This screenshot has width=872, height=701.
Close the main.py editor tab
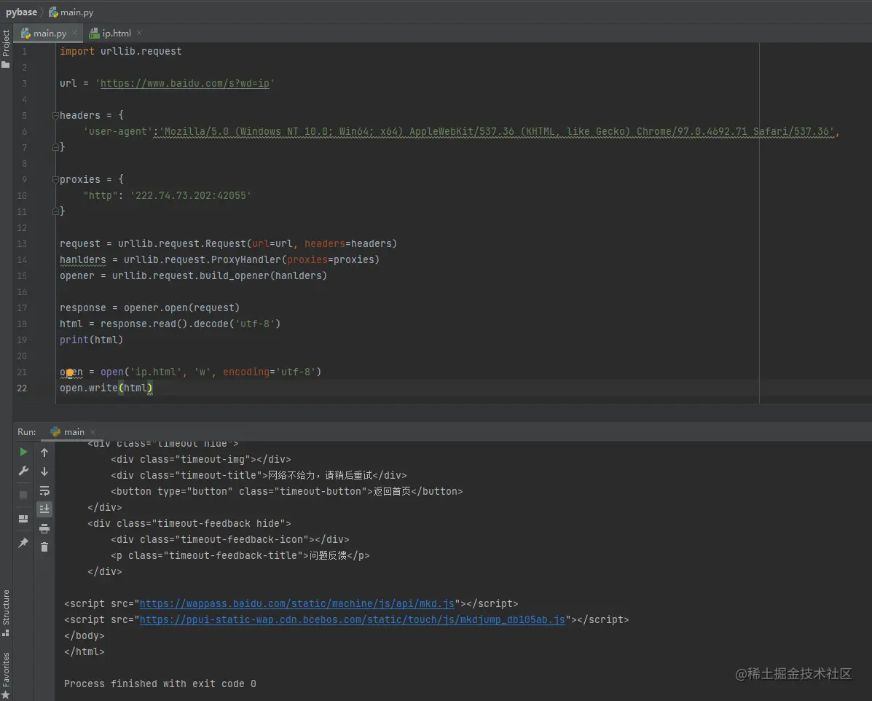pyautogui.click(x=74, y=33)
